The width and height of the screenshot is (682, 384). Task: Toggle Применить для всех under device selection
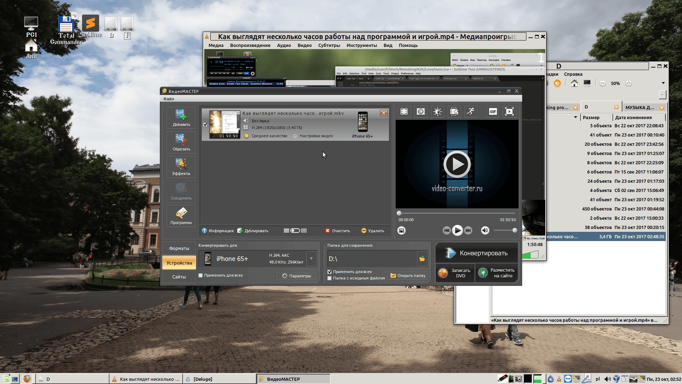click(200, 275)
